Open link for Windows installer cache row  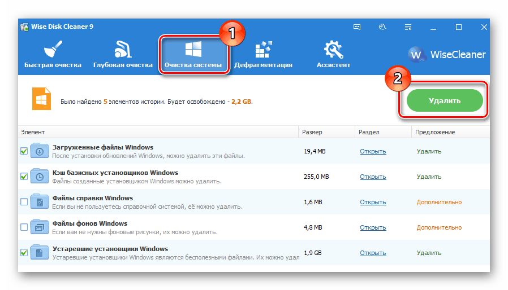pos(373,177)
